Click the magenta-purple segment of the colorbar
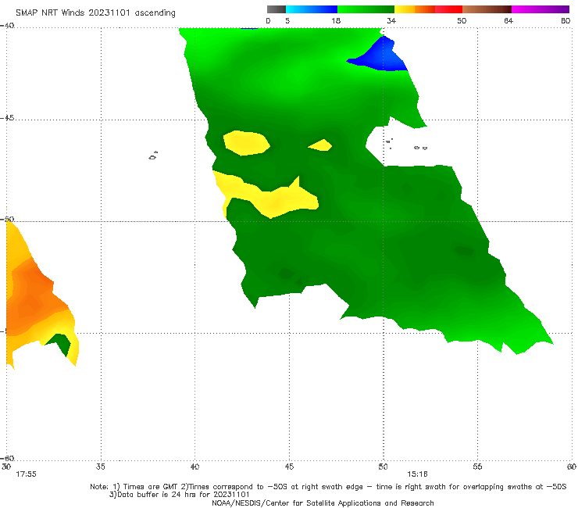The image size is (578, 508). click(541, 9)
